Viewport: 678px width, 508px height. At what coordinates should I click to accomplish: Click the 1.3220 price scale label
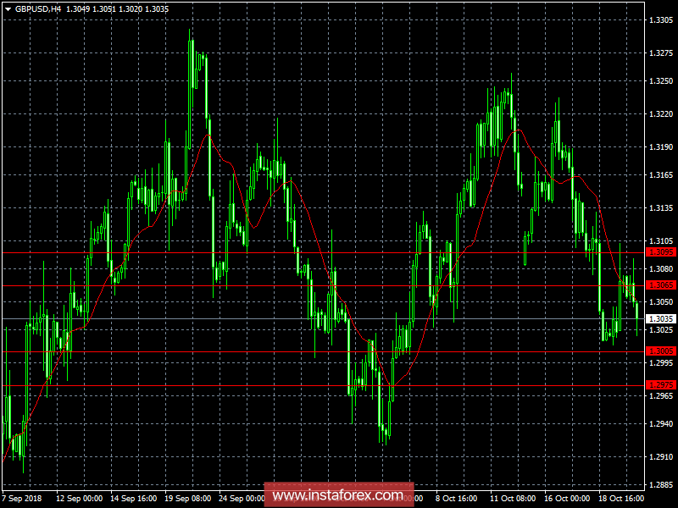[x=660, y=113]
